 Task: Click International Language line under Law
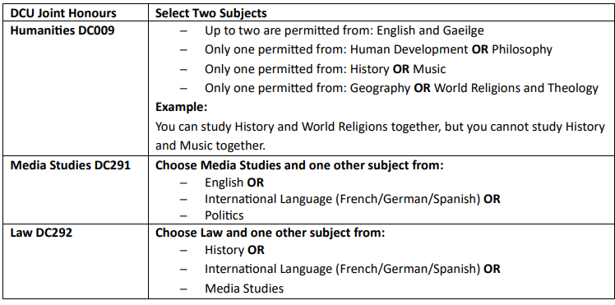click(x=352, y=269)
